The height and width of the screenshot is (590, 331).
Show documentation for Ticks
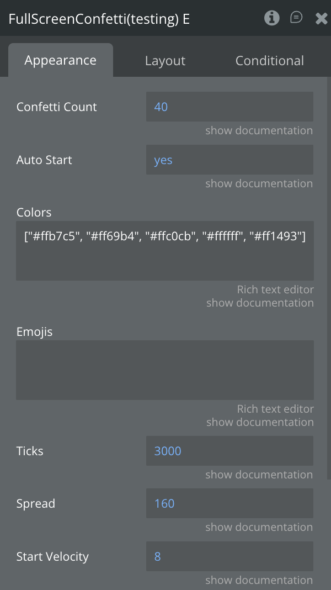[259, 475]
